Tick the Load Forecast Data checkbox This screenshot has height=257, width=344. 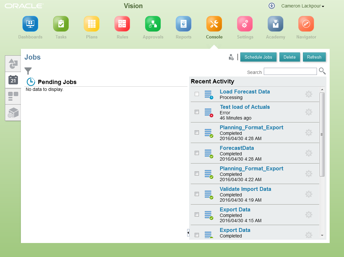197,94
